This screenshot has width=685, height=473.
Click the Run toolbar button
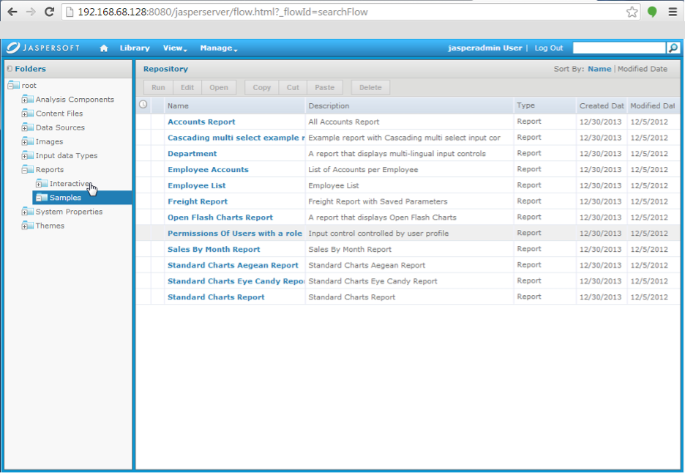coord(158,87)
